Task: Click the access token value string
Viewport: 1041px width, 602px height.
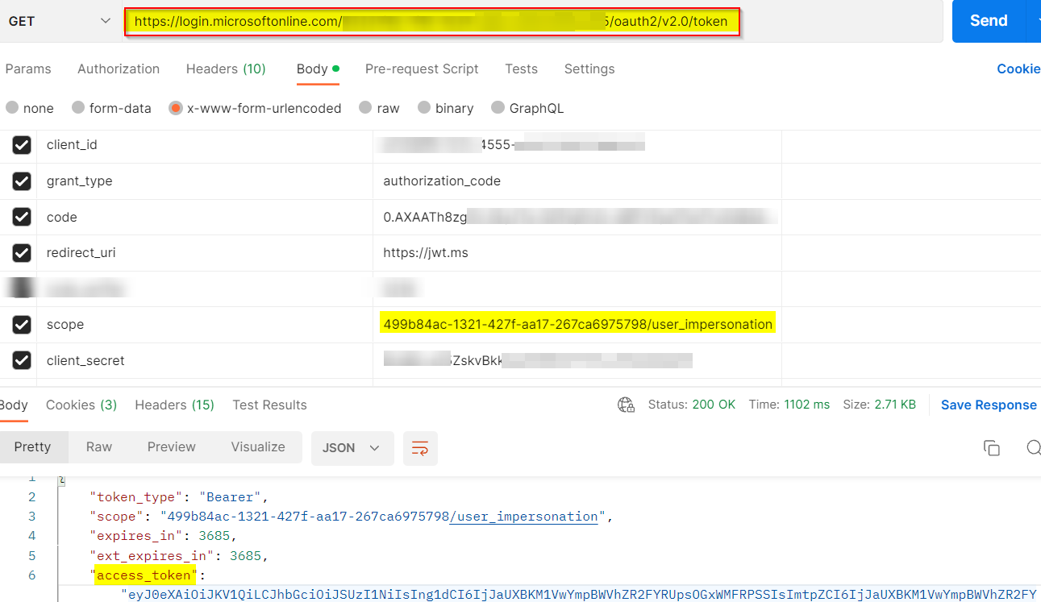Action: [x=578, y=595]
